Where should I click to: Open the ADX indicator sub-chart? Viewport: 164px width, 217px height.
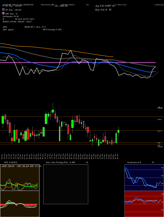pos(20,178)
